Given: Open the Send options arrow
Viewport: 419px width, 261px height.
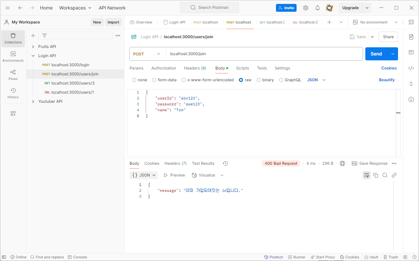Looking at the screenshot, I should point(393,54).
